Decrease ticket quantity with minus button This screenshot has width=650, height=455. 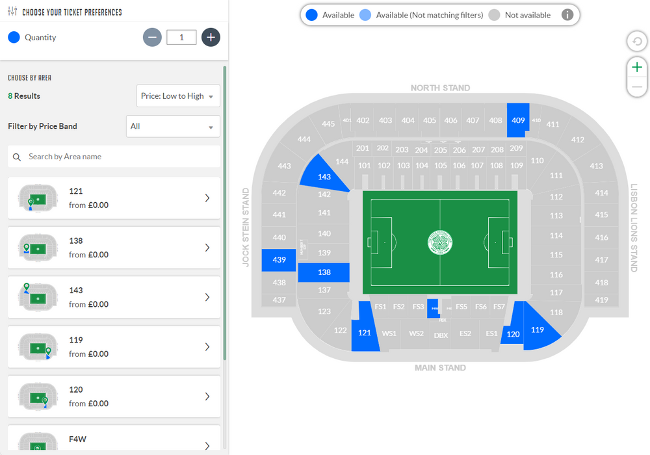[152, 37]
